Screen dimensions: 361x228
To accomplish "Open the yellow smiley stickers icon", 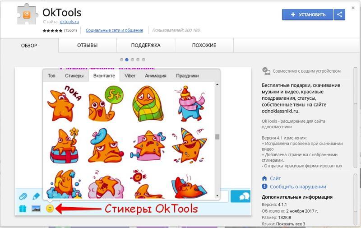I will click(x=50, y=209).
